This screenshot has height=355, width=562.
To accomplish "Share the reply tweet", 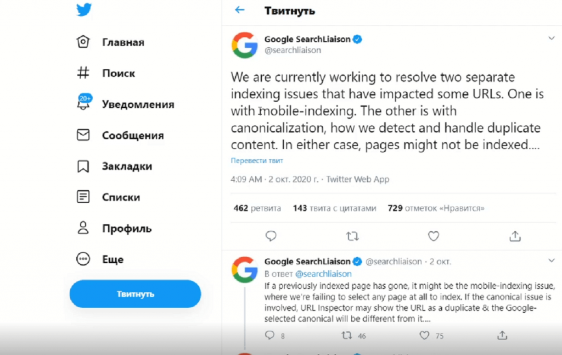I will coord(502,335).
